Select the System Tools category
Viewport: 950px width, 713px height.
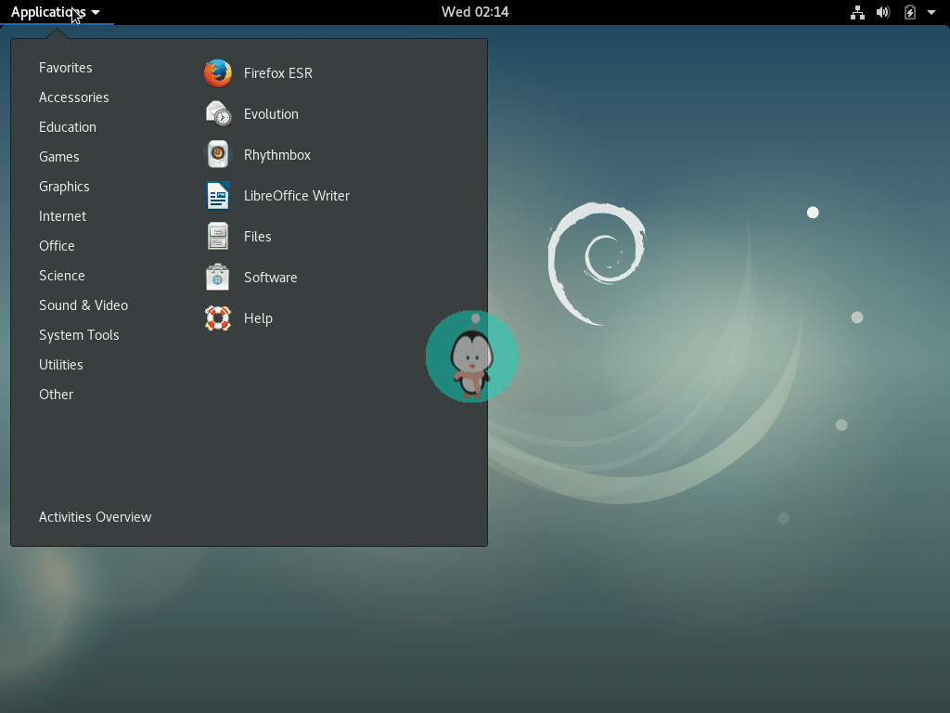tap(79, 334)
